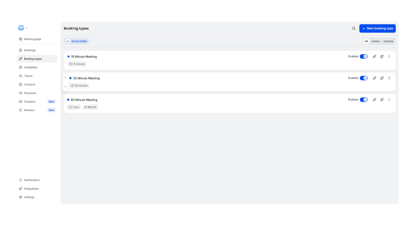Open Bookings via the calendar icon
Viewport: 414px width, 226px height.
[x=20, y=50]
